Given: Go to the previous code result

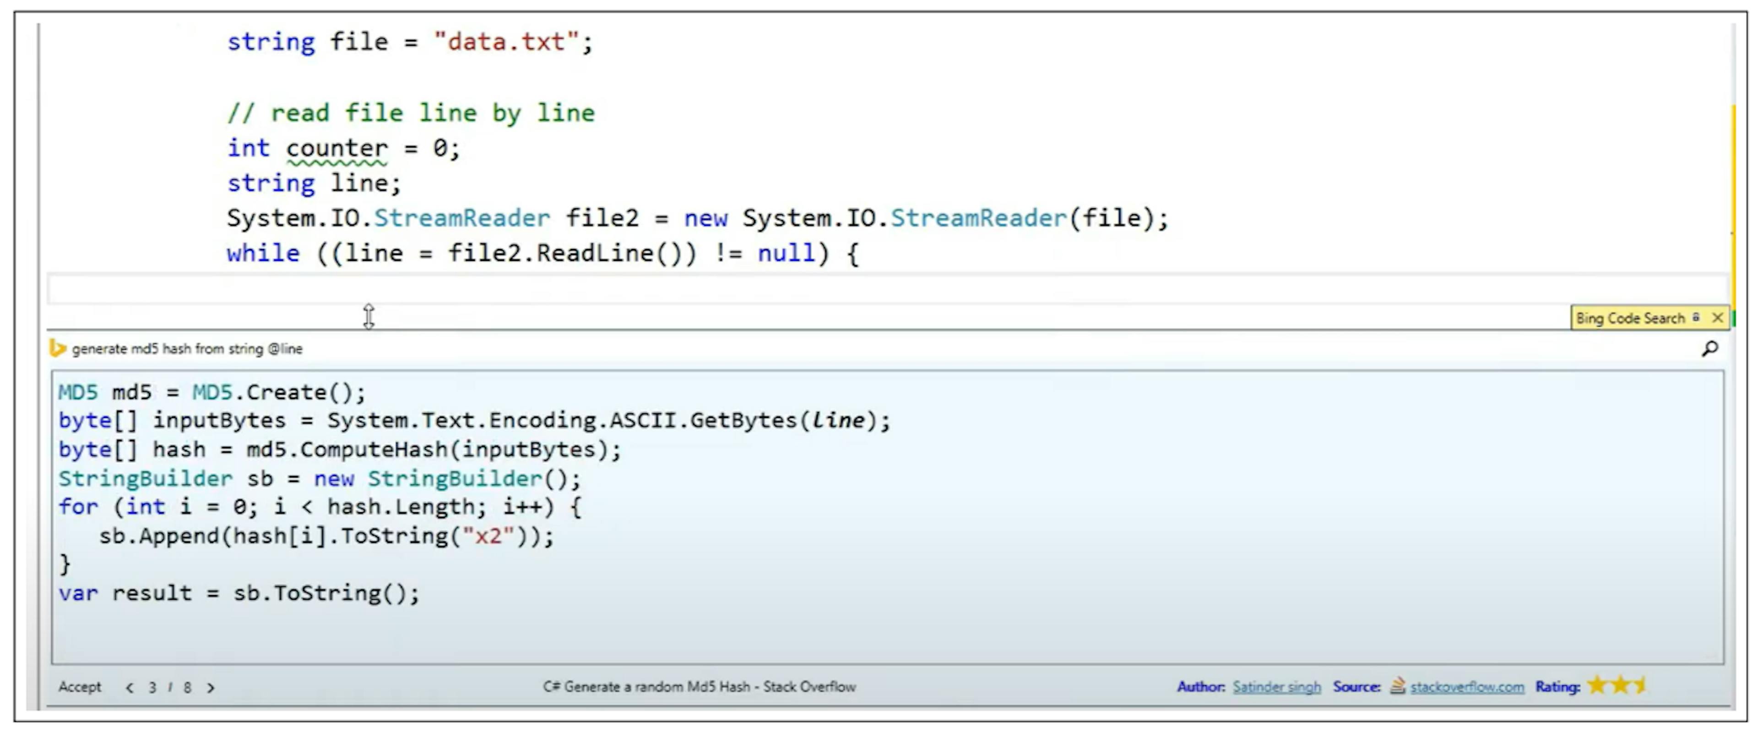Looking at the screenshot, I should click(x=130, y=687).
